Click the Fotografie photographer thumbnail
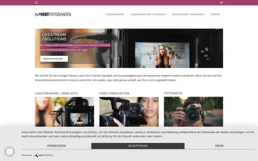 193,112
